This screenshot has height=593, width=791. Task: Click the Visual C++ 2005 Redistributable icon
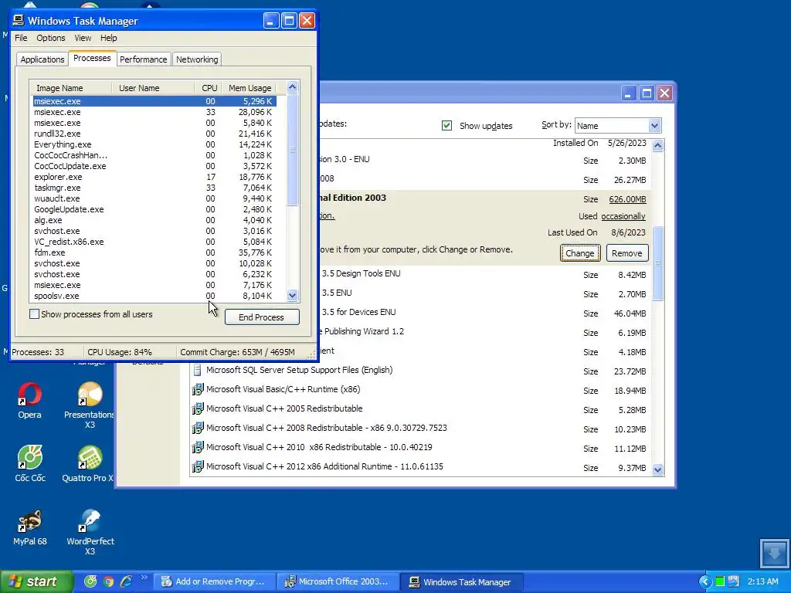197,409
